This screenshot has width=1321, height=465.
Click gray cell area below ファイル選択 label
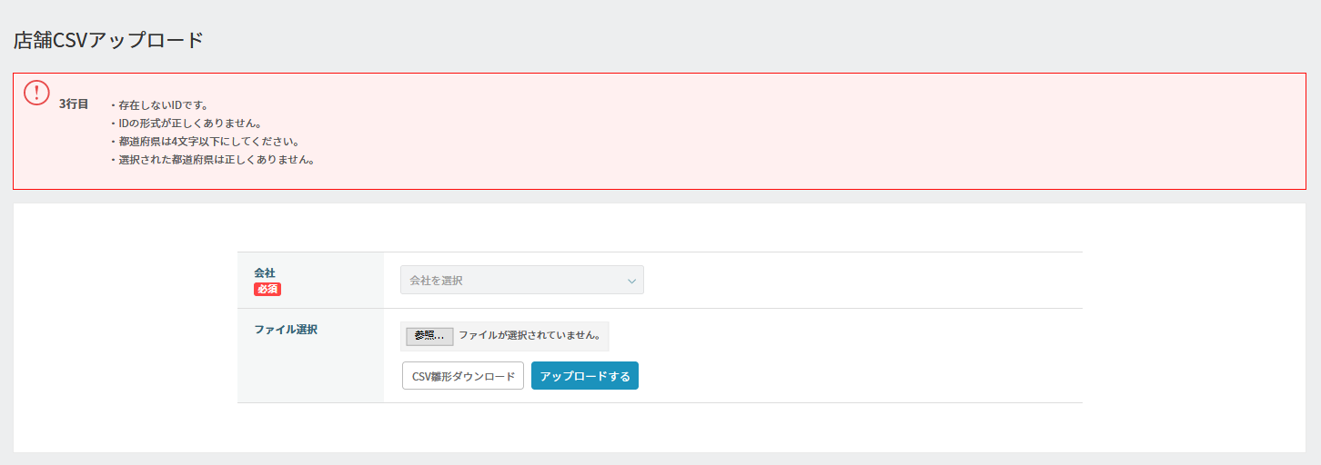click(309, 374)
